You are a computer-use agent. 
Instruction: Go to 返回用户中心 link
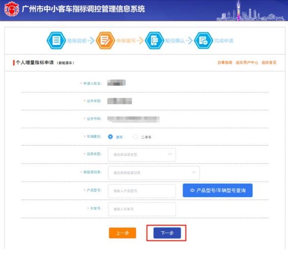[247, 63]
